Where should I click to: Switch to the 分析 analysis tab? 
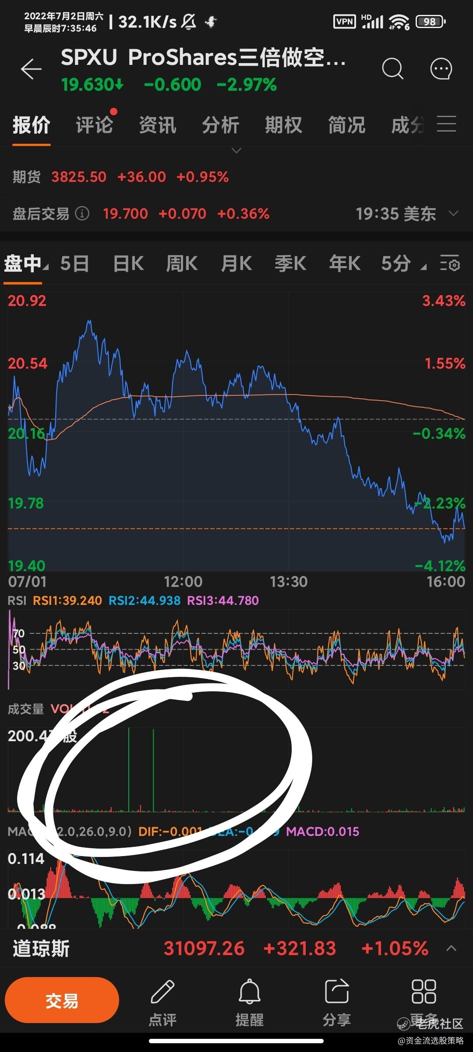[220, 125]
